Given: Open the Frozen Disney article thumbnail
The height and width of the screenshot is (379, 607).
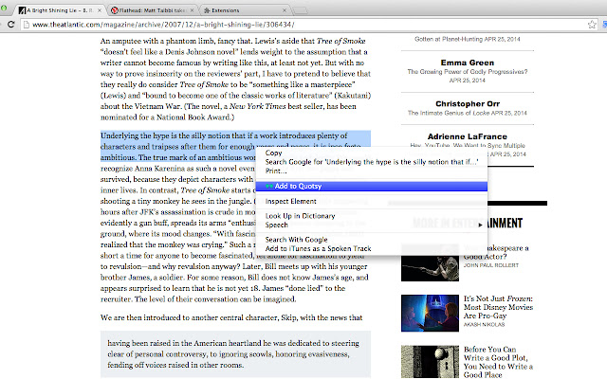Looking at the screenshot, I should tap(430, 313).
